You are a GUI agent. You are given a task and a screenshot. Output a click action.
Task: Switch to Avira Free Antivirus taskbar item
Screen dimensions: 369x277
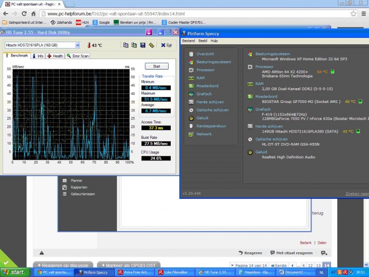(x=134, y=272)
